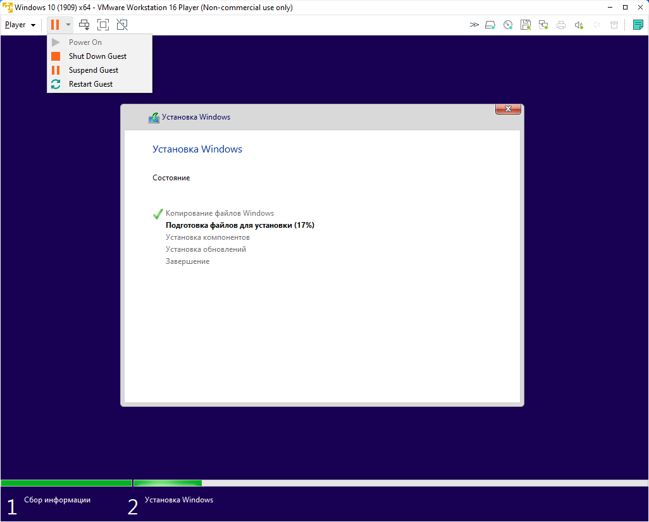
Task: Click the second installation progress bar
Action: point(391,483)
